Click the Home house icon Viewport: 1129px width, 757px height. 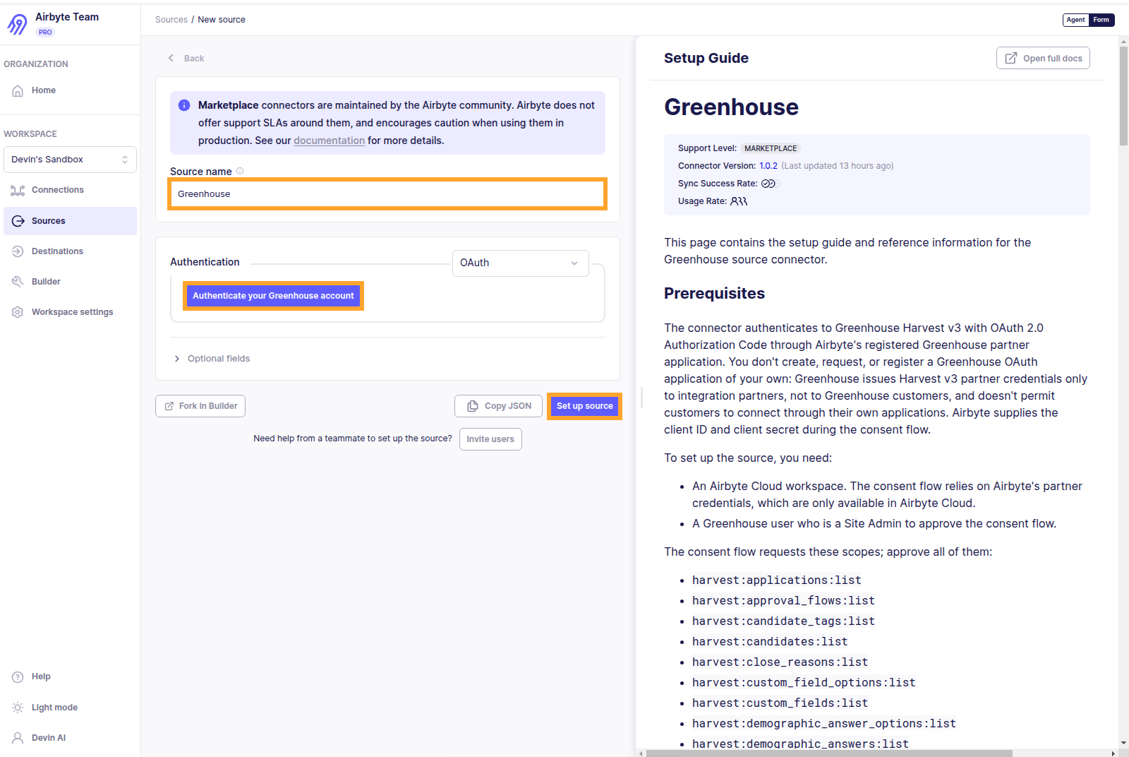(18, 90)
